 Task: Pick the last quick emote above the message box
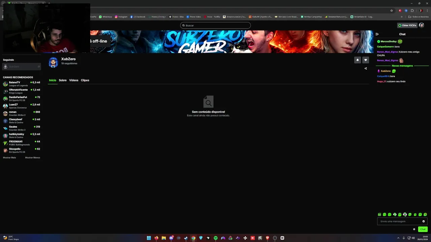pos(425,214)
